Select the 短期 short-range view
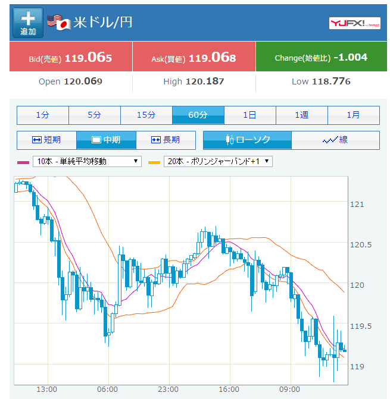The width and height of the screenshot is (390, 399). click(47, 140)
